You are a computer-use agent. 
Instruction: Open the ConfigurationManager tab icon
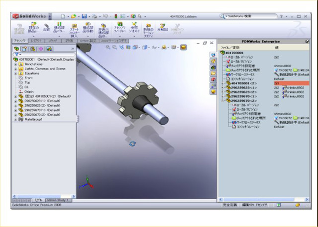tap(32, 49)
